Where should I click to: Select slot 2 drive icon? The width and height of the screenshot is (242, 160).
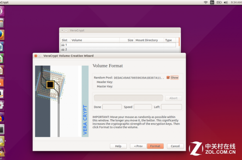63,50
